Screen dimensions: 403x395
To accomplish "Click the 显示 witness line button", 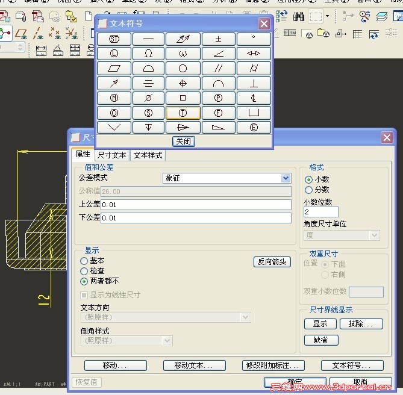I will tap(320, 324).
